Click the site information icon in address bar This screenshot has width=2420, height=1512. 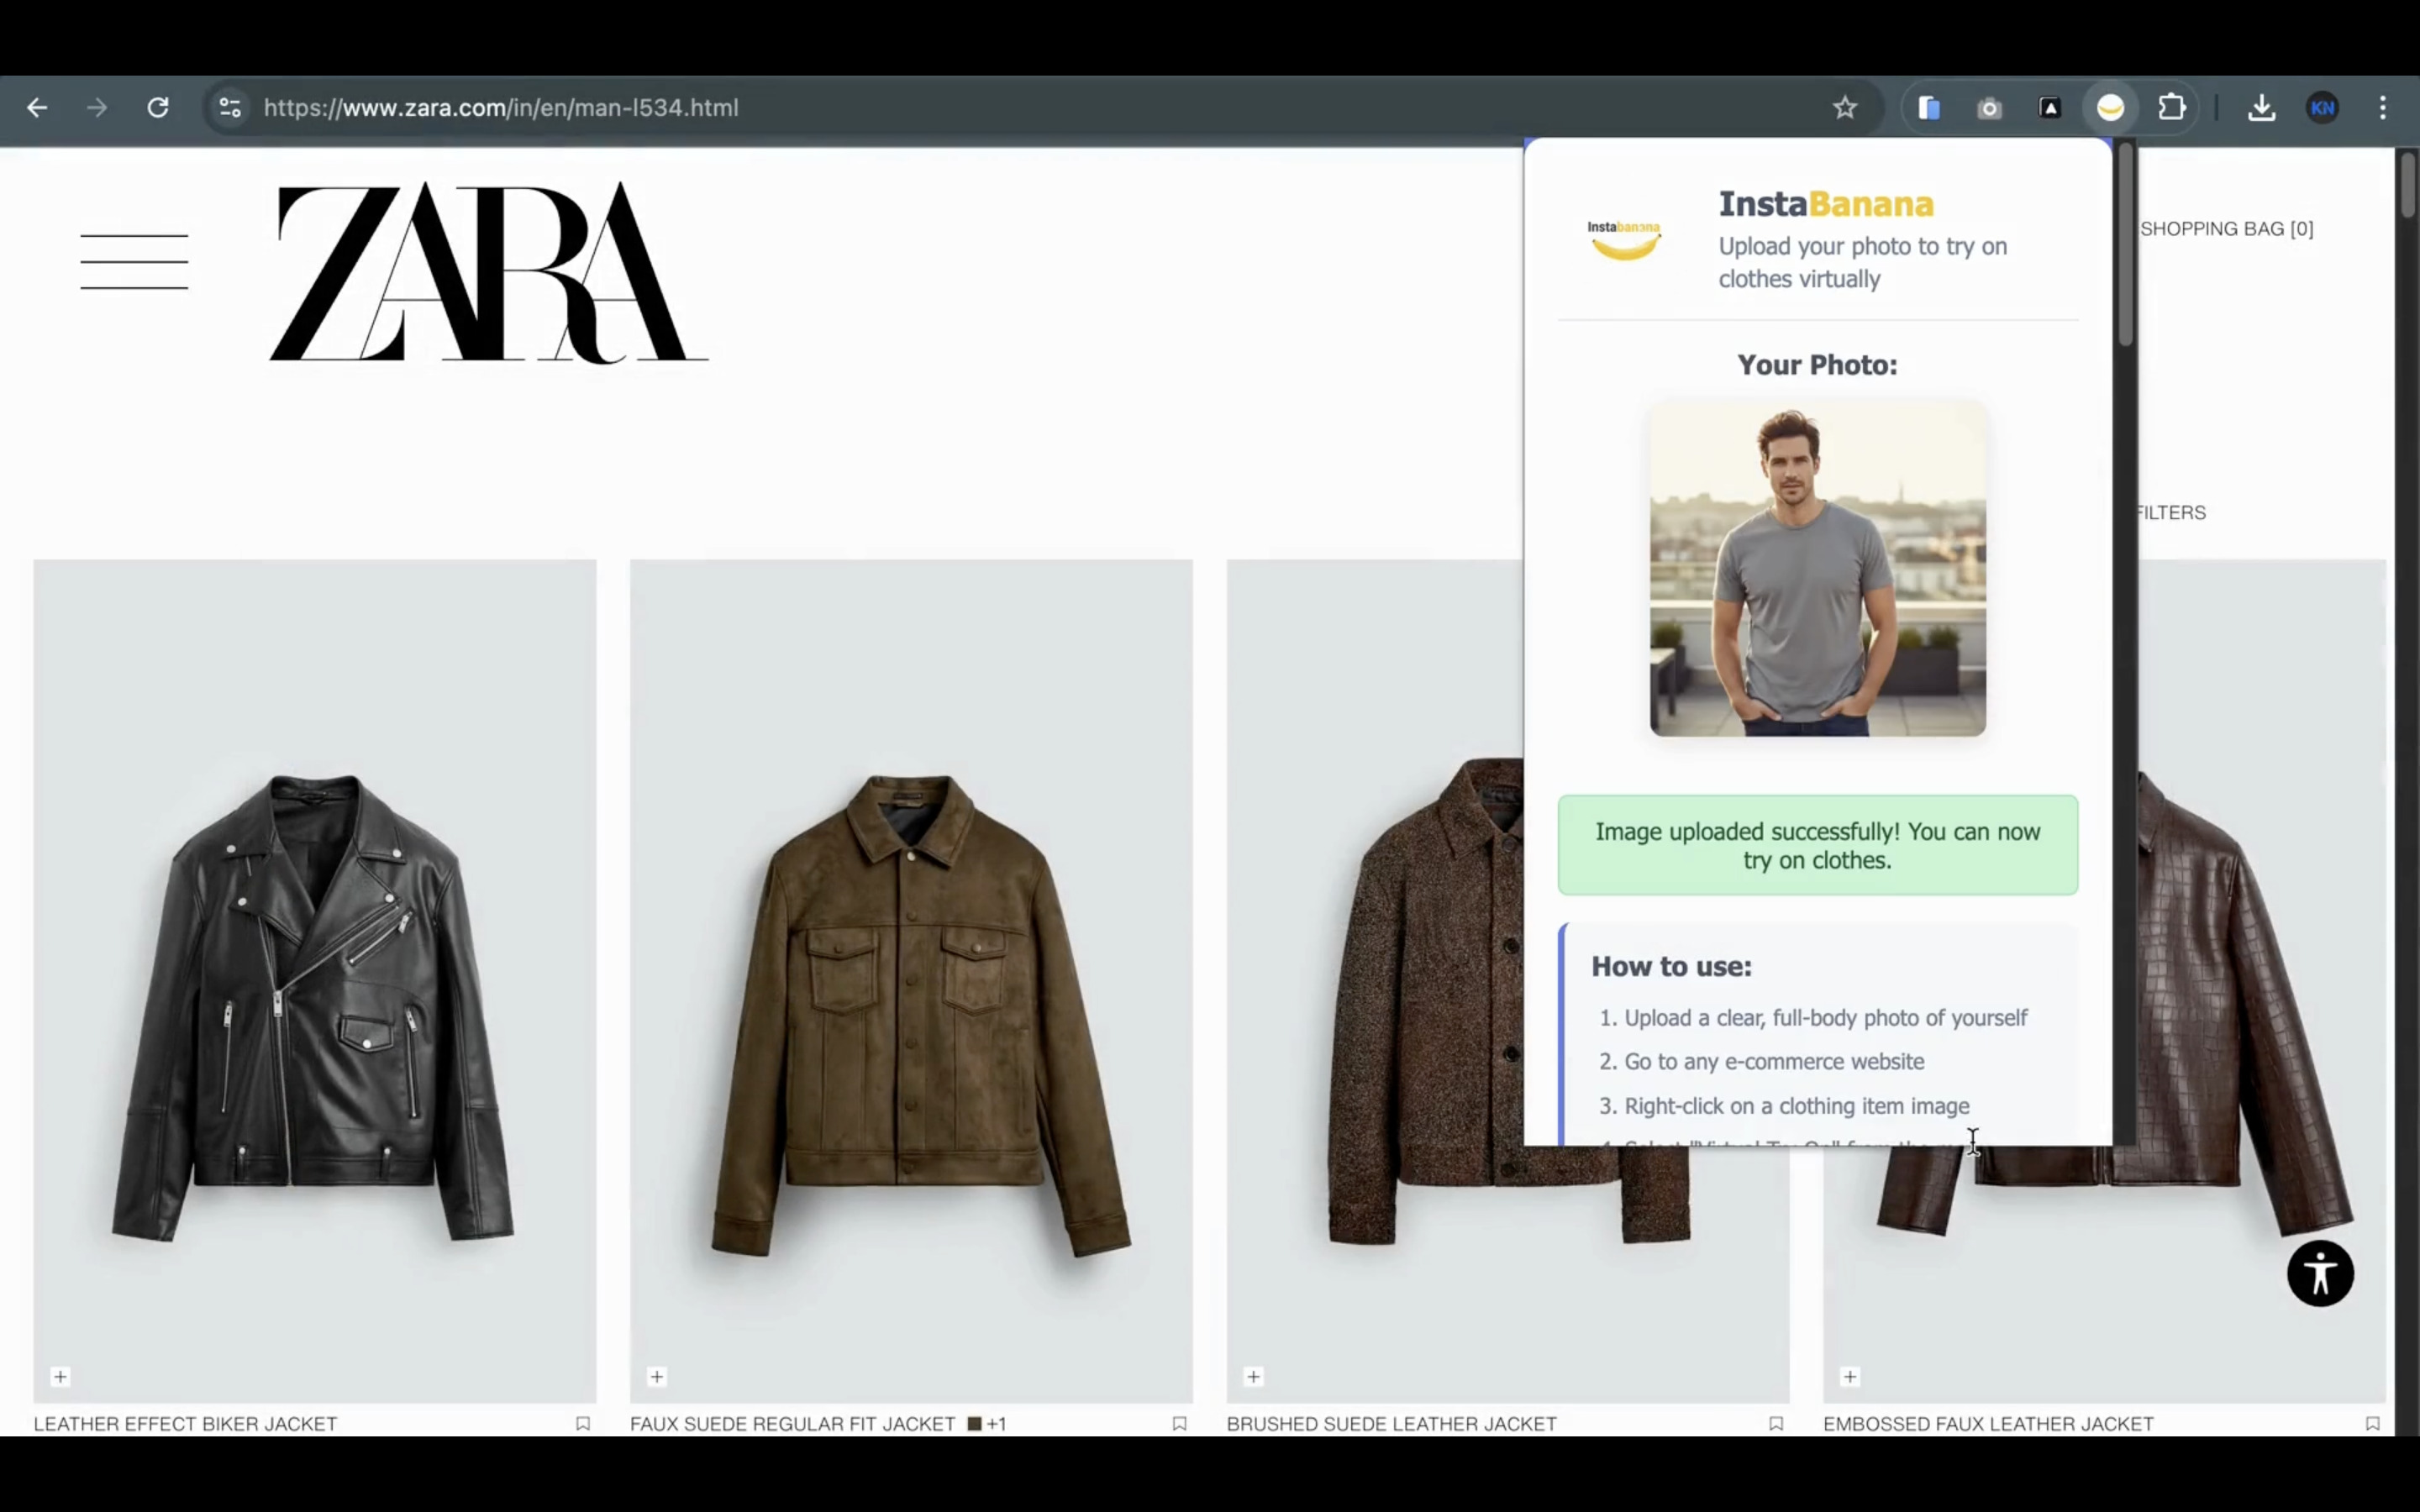tap(229, 108)
